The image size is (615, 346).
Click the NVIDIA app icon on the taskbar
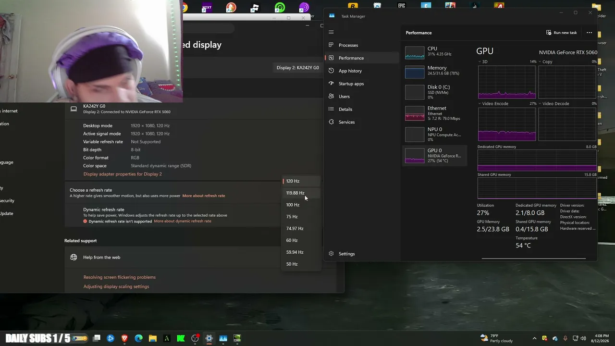click(237, 338)
